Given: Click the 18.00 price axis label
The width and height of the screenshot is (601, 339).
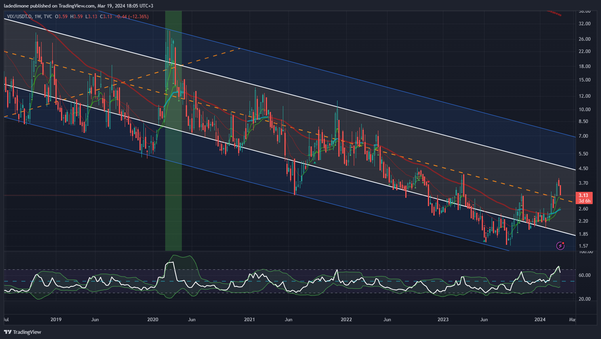Looking at the screenshot, I should click(585, 66).
